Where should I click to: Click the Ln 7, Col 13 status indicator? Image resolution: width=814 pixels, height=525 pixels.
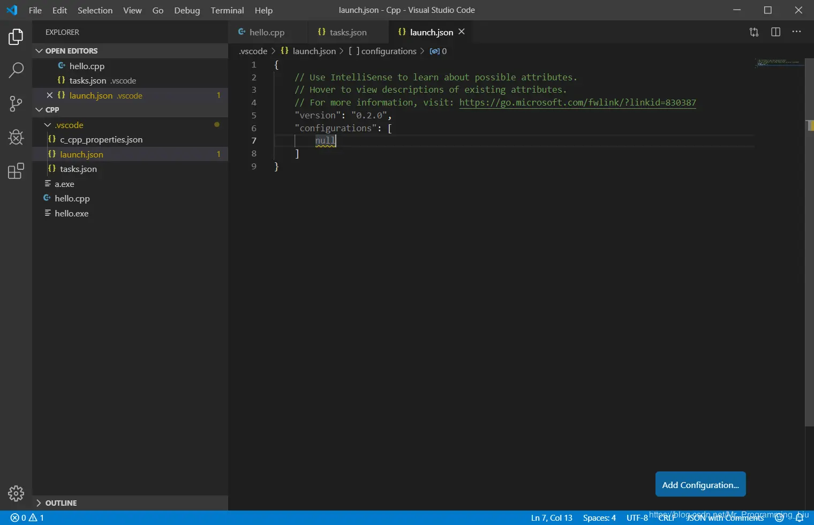(x=552, y=518)
